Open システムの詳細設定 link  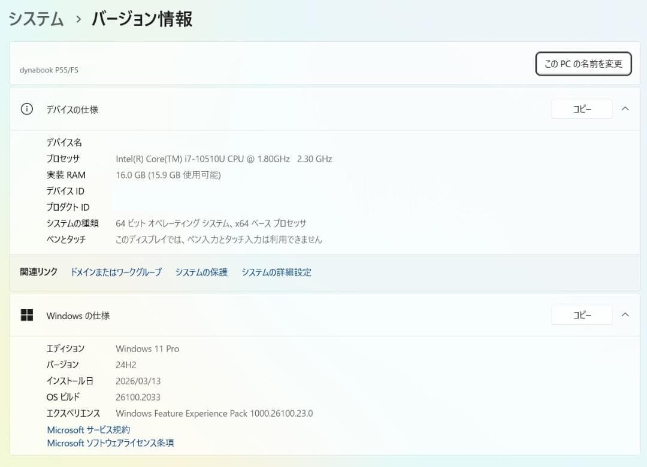coord(276,272)
